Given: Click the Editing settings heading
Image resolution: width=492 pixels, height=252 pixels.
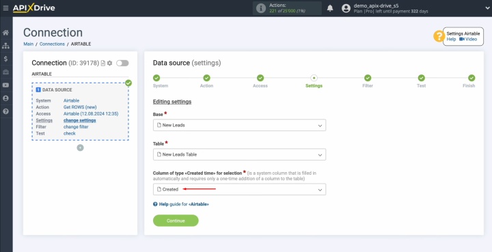Looking at the screenshot, I should point(172,102).
